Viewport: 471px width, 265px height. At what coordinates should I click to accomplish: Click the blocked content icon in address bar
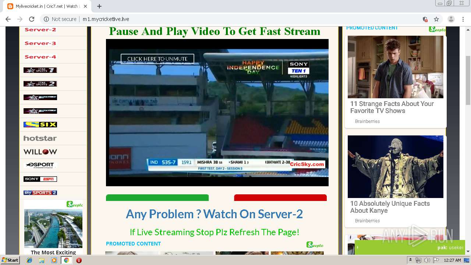point(425,19)
